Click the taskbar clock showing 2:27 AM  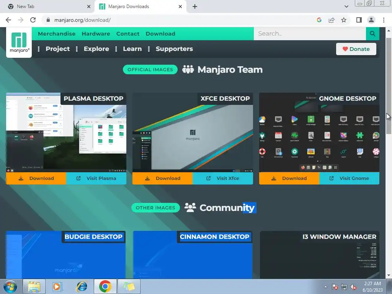point(372,287)
